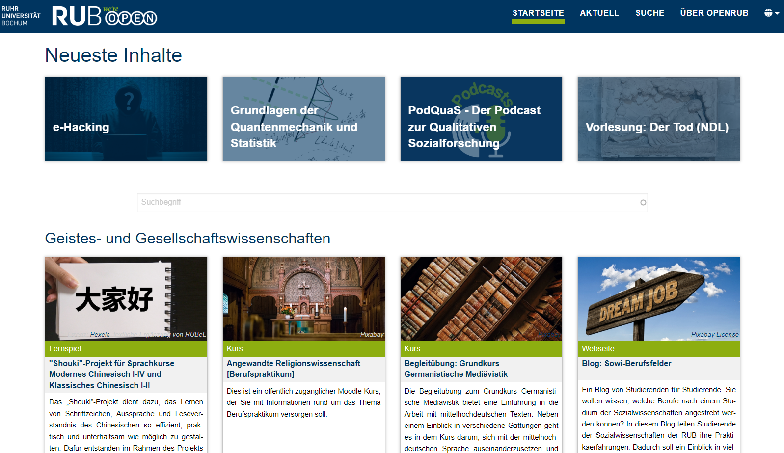This screenshot has width=784, height=453.
Task: Click the Kurs label above Angewandte Religionswissenschaft
Action: [x=235, y=348]
